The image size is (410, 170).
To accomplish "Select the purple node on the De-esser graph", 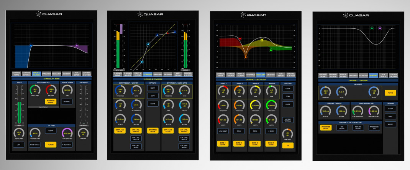I will click(380, 28).
